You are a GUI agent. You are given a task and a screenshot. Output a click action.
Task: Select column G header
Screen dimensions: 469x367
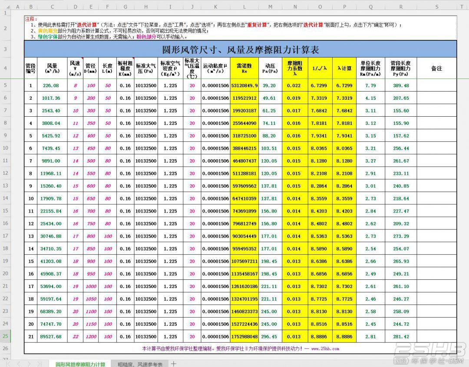[126, 7]
